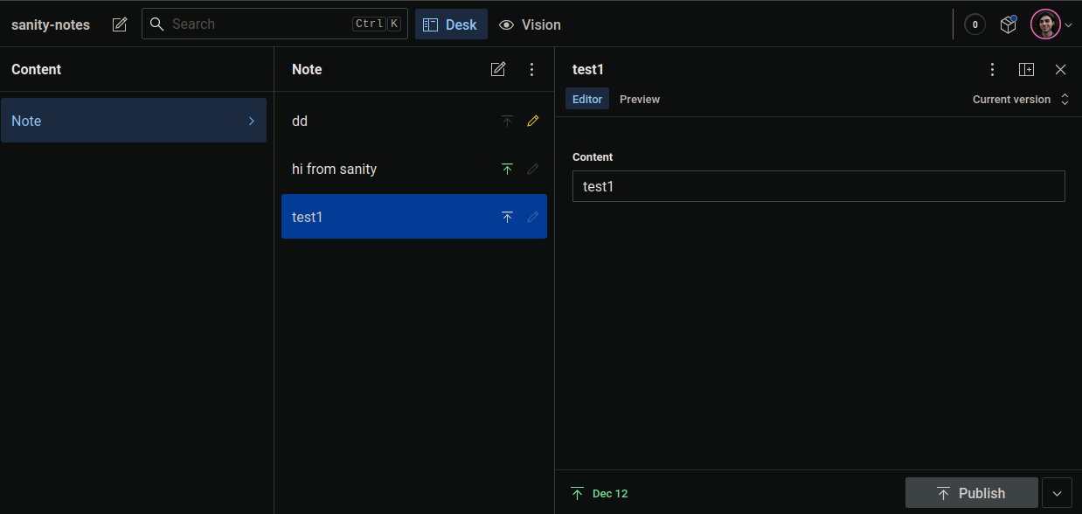
Task: Click the published status icon on dd row
Action: (507, 121)
